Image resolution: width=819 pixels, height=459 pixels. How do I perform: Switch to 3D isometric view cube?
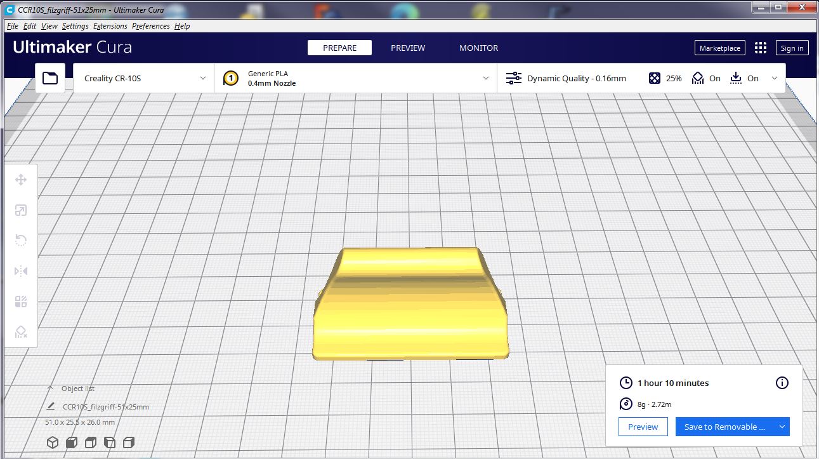[x=53, y=442]
